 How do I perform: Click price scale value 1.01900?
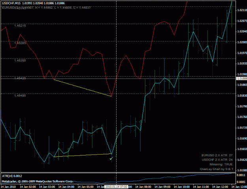(242, 74)
